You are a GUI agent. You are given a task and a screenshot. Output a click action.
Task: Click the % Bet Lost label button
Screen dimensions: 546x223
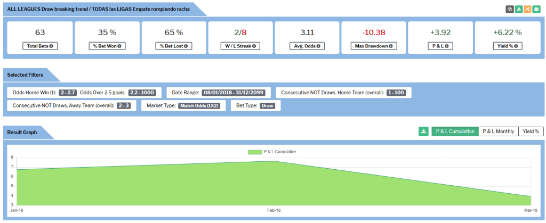click(173, 46)
